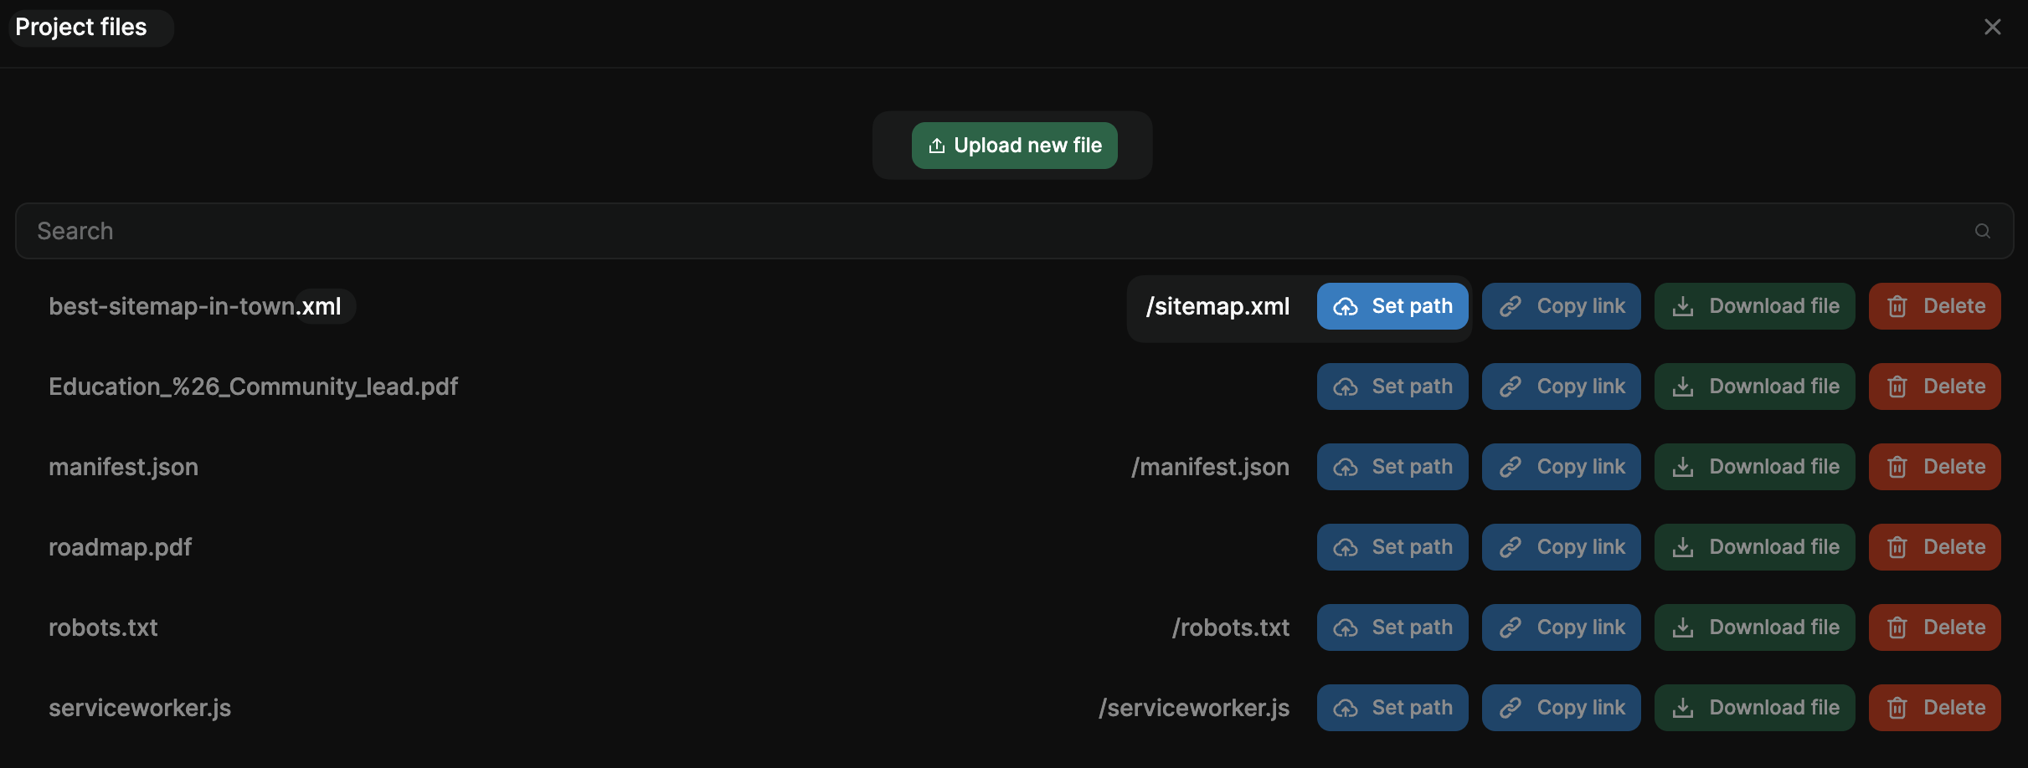Edit the /sitemap.xml path text box
The height and width of the screenshot is (768, 2028).
click(1217, 306)
